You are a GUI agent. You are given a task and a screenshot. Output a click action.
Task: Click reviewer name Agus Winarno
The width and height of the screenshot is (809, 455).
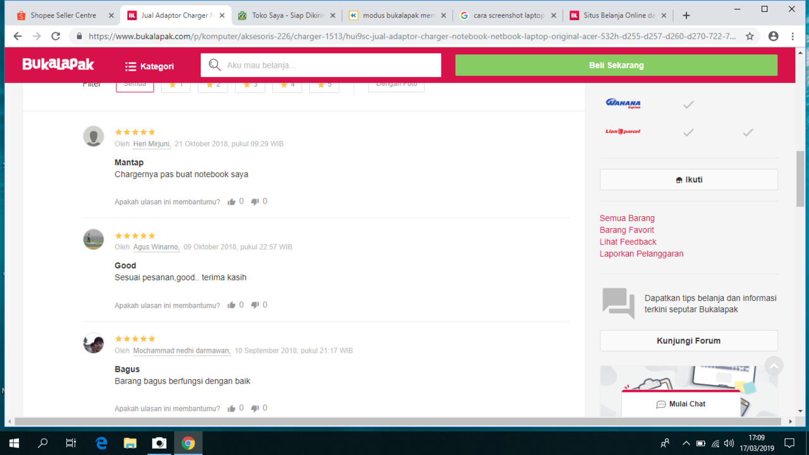coord(156,247)
